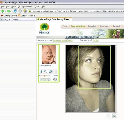Viewport: 124px width, 120px height.
Task: Click the uploaded woman's portrait photo
Action: pyautogui.click(x=90, y=78)
